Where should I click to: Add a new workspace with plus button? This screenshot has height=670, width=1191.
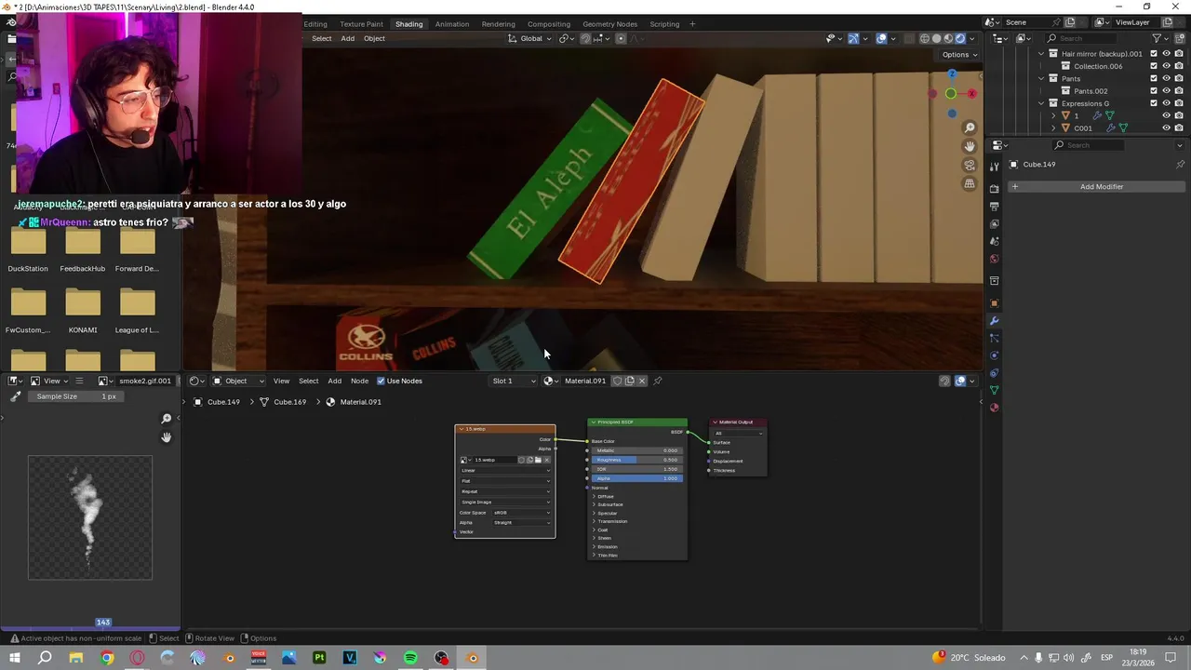[692, 24]
